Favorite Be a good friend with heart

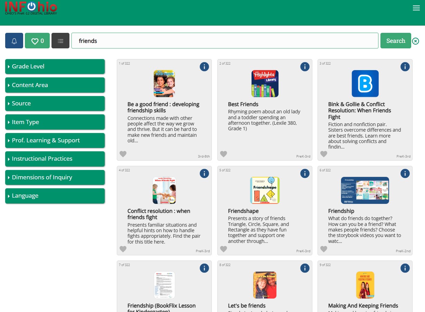click(x=123, y=154)
